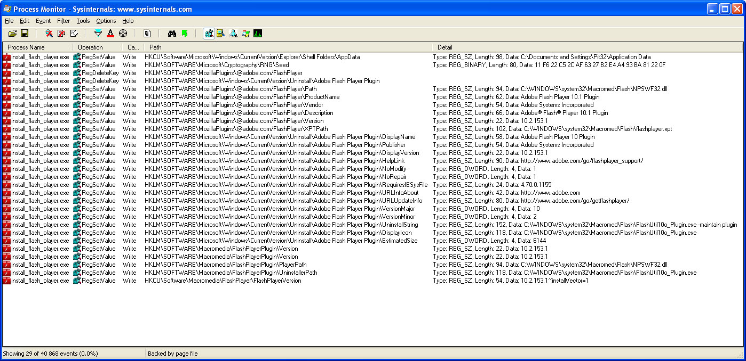This screenshot has width=746, height=361.
Task: Select the Include Process From Window target icon
Action: pyautogui.click(x=123, y=34)
